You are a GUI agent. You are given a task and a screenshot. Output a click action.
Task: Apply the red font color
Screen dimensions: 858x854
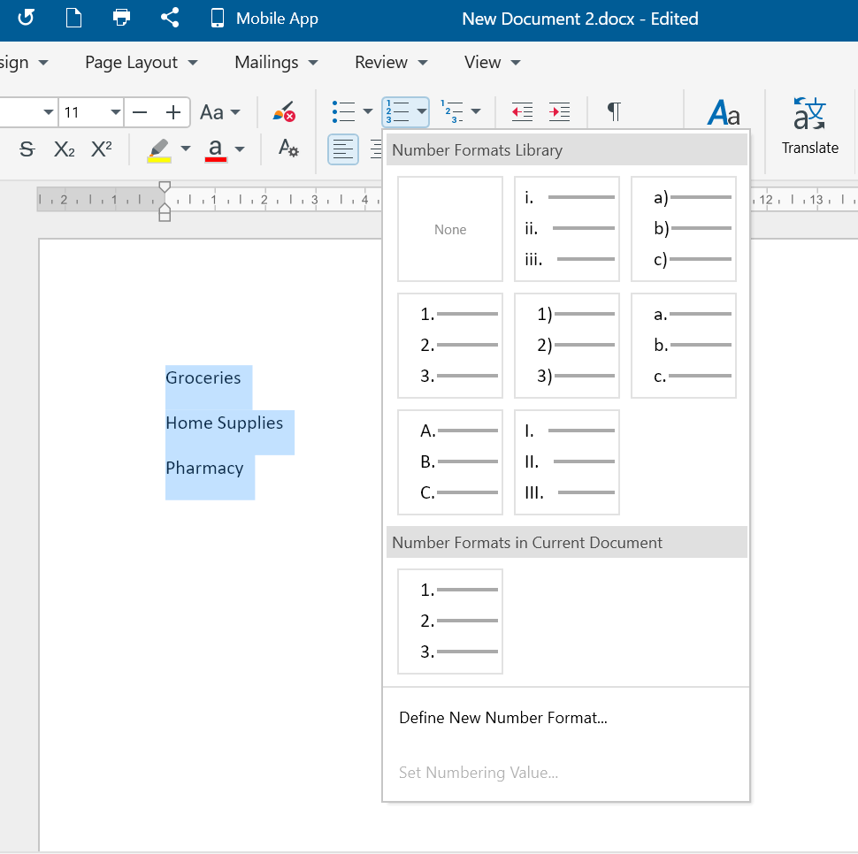216,149
